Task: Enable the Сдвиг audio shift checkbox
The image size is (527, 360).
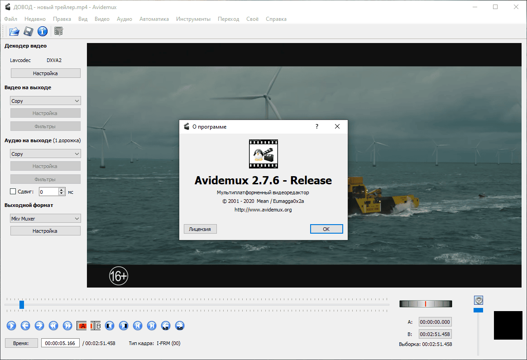Action: pos(13,191)
